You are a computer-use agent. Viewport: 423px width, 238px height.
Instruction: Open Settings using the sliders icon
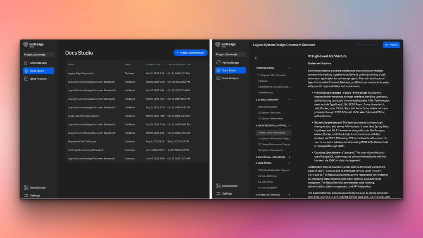click(26, 195)
